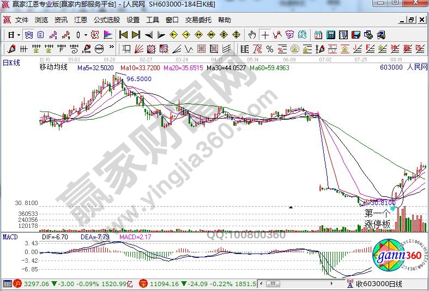Expand the period dropdown arrow beside 日
This screenshot has width=429, height=291.
pos(19,35)
